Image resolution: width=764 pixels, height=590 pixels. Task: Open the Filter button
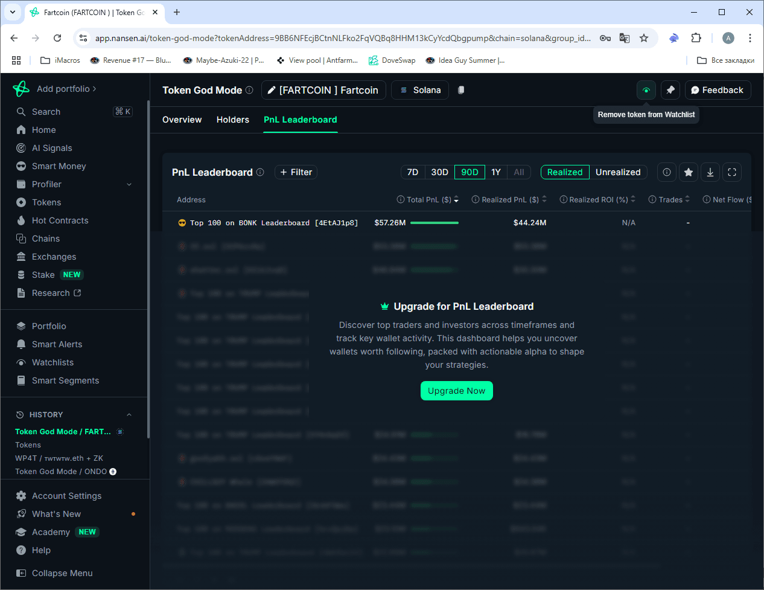click(x=296, y=172)
